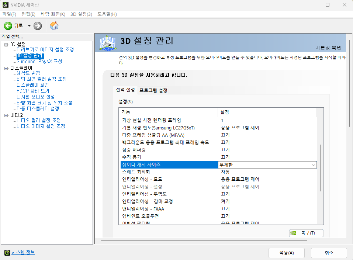Click the 복구(T) button

tap(306, 233)
